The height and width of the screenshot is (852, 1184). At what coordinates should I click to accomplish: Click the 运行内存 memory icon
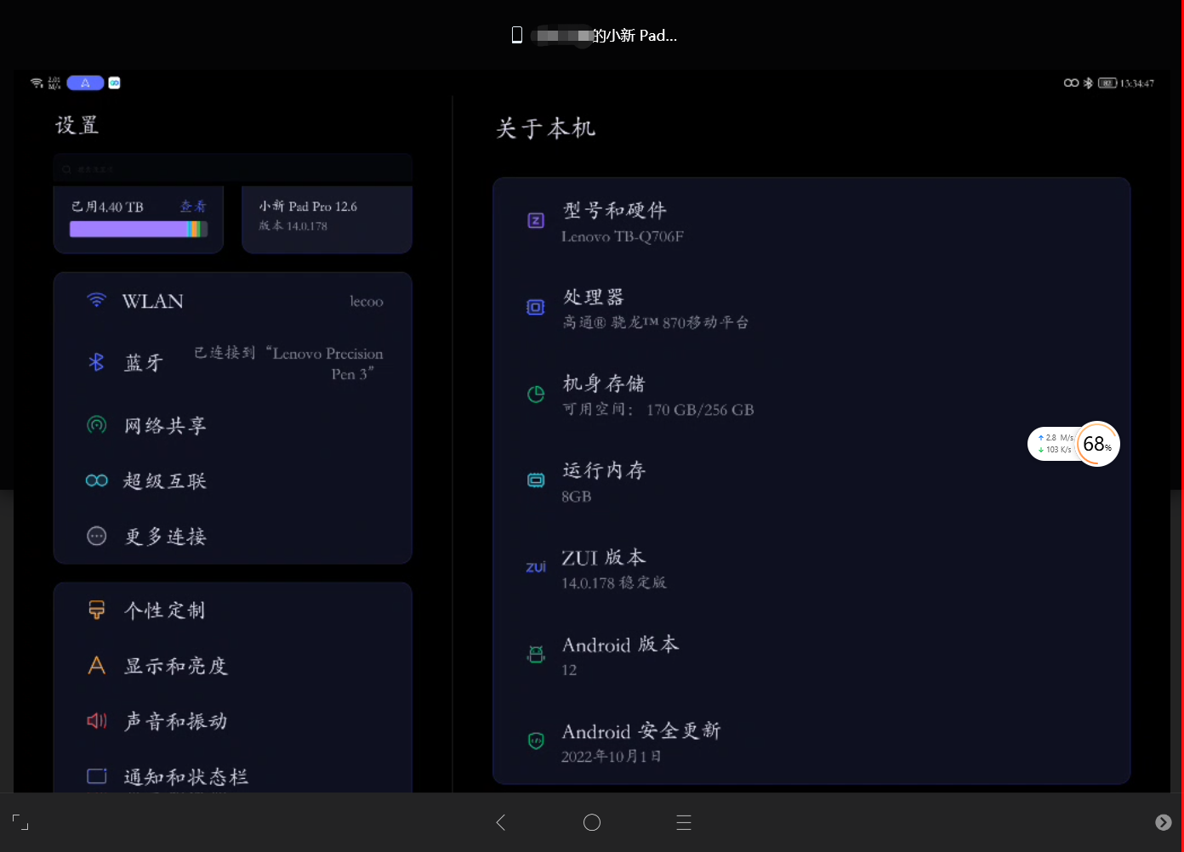click(x=536, y=480)
